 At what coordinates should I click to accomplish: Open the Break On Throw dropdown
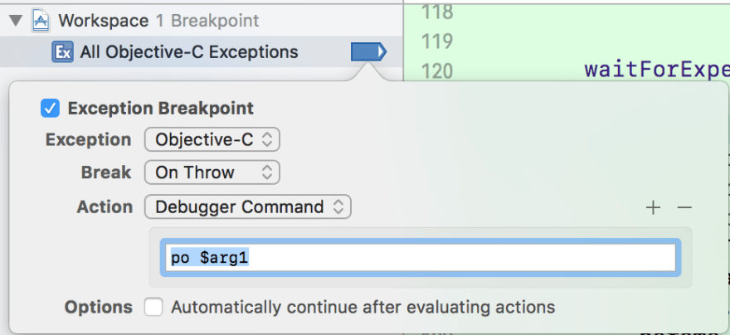[x=212, y=172]
